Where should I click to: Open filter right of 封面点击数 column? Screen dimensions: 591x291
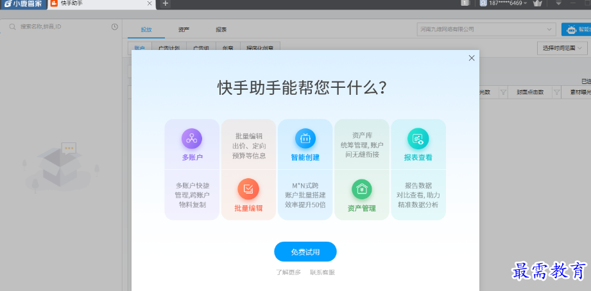tap(556, 92)
